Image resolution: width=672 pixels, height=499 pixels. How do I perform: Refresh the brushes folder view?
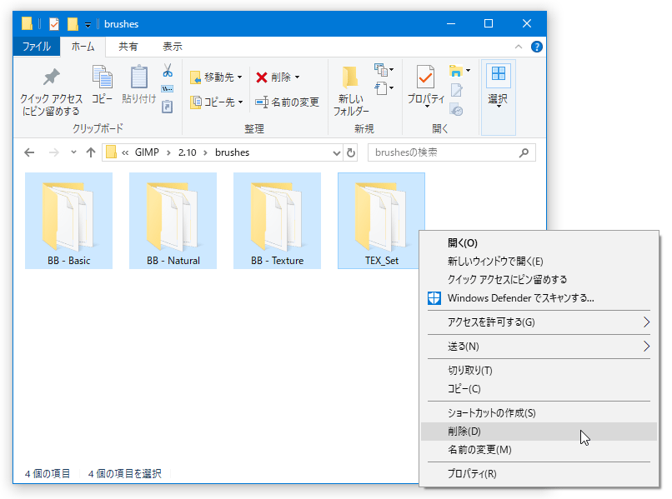351,152
